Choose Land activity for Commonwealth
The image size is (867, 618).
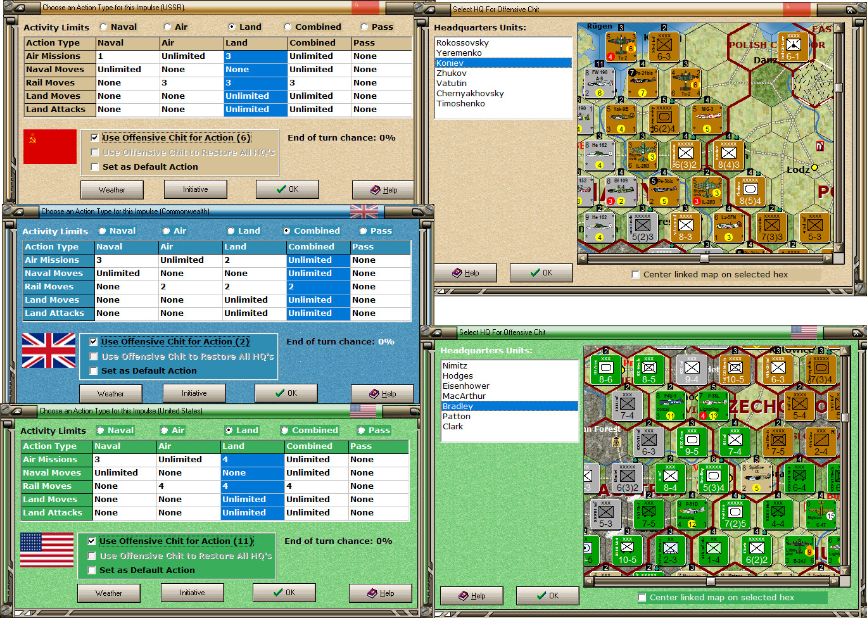pyautogui.click(x=244, y=231)
